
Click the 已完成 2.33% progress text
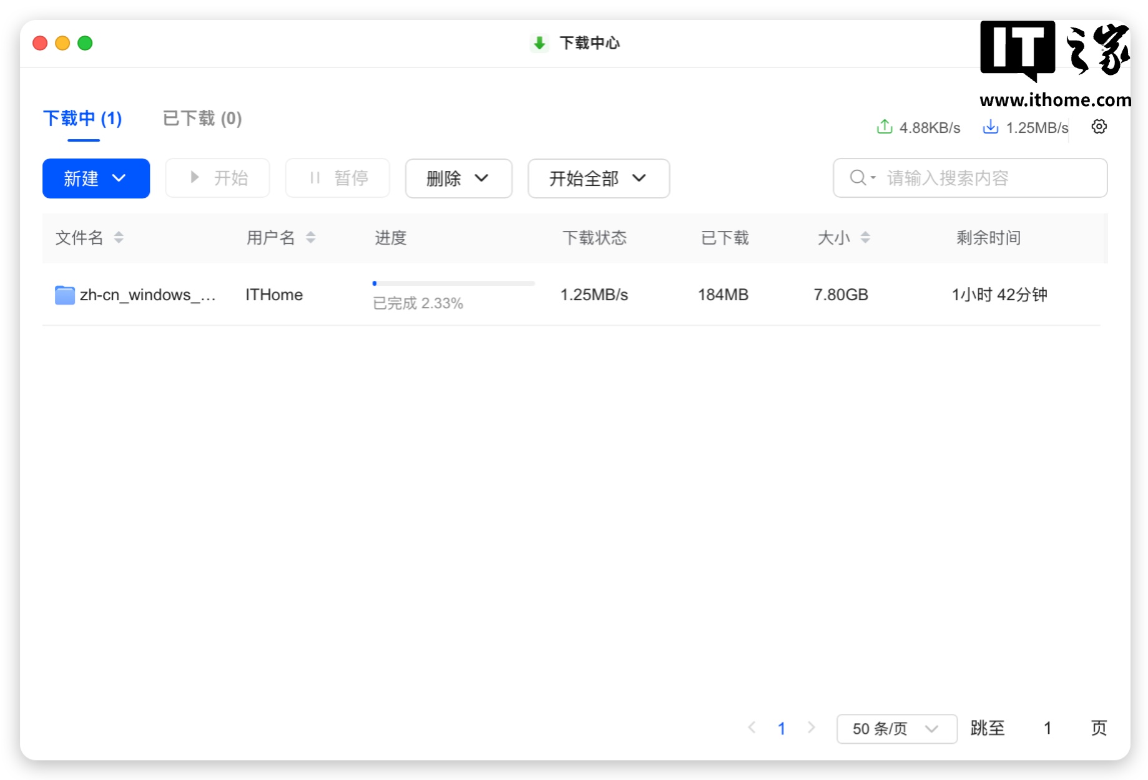point(418,303)
